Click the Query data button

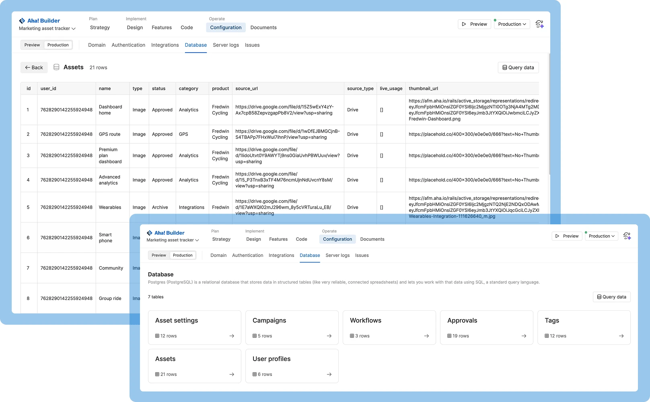click(611, 297)
